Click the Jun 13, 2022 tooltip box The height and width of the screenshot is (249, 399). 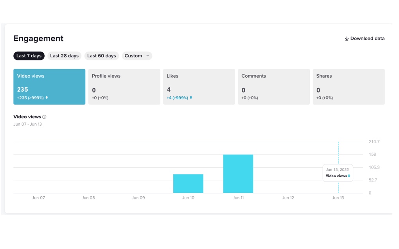[338, 173]
